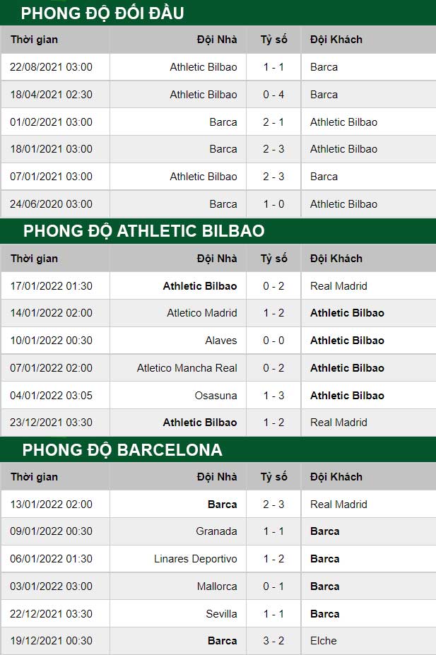Screen dimensions: 436x655
Task: Click Barca home team on 01/02/2021 row
Action: point(223,122)
